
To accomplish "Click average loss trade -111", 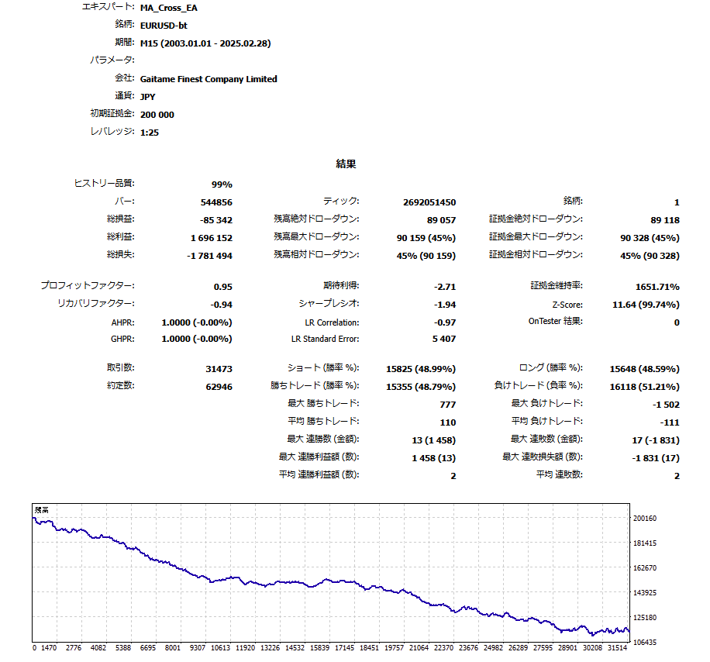I will click(670, 422).
